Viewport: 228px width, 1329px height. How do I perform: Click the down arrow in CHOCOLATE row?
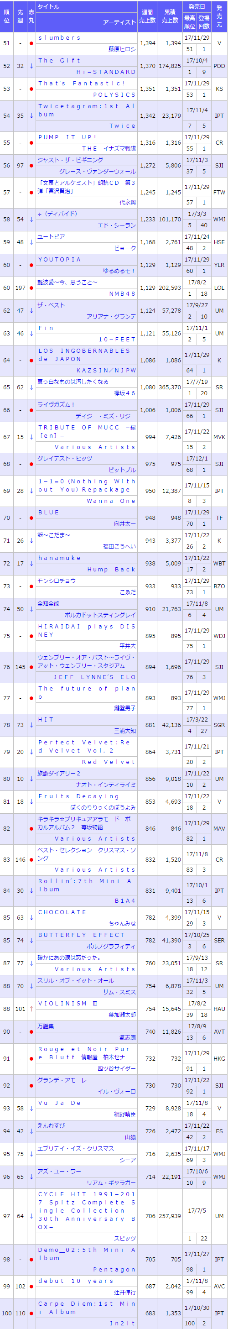[x=31, y=917]
